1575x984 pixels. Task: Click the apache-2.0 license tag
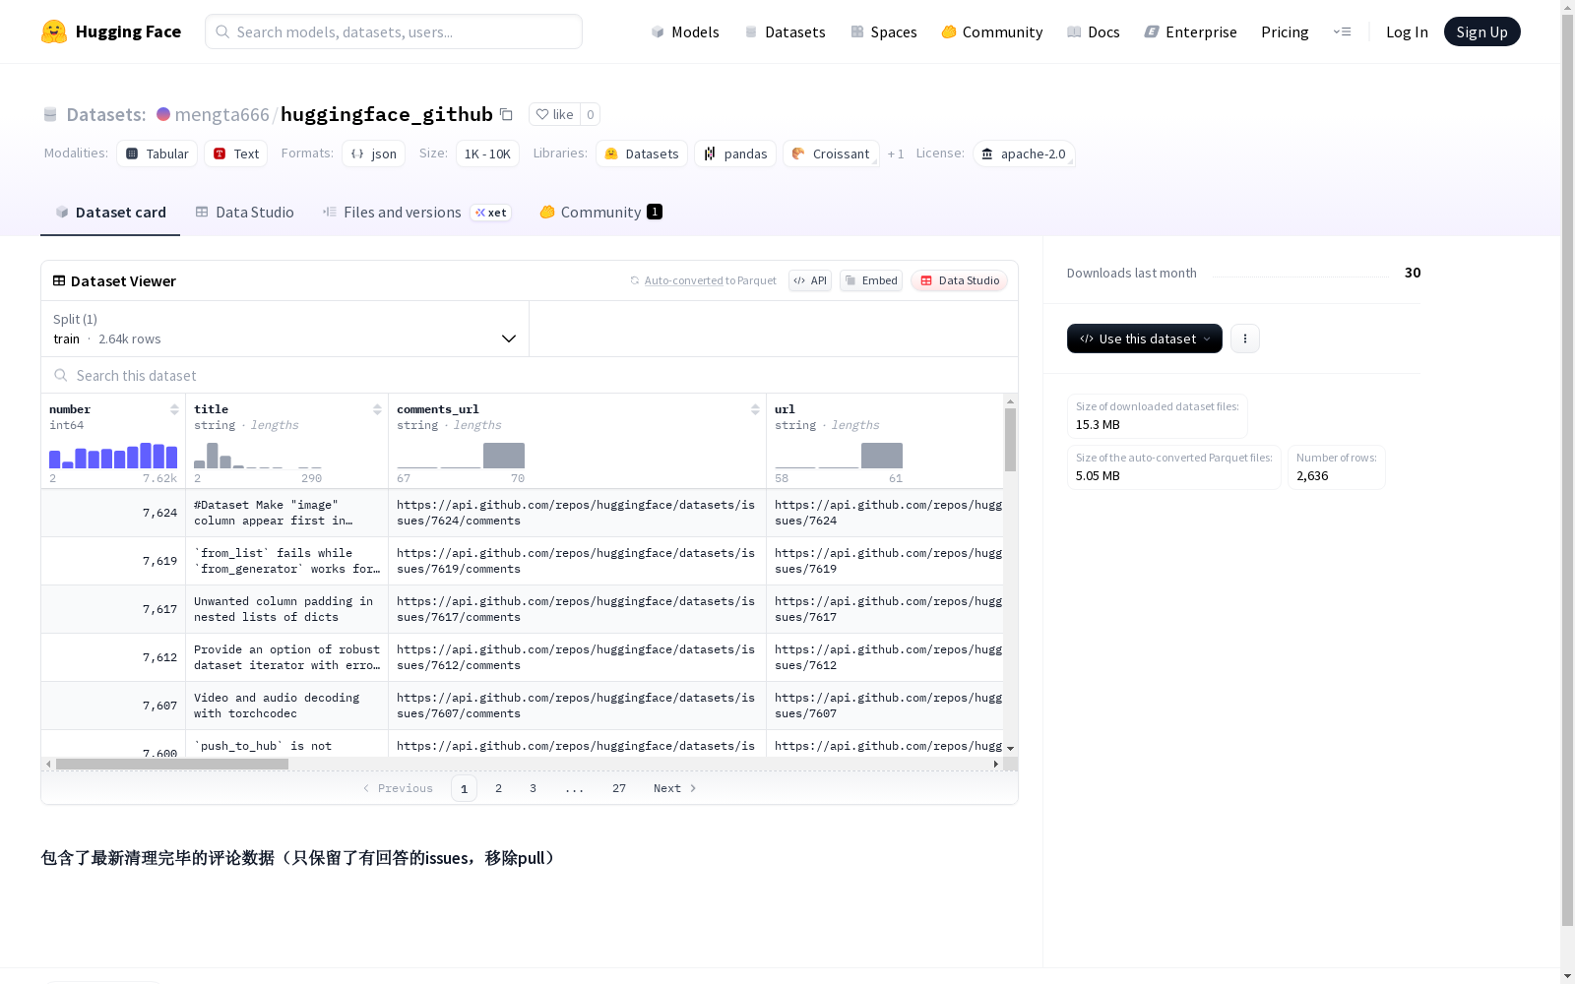[x=1024, y=154]
